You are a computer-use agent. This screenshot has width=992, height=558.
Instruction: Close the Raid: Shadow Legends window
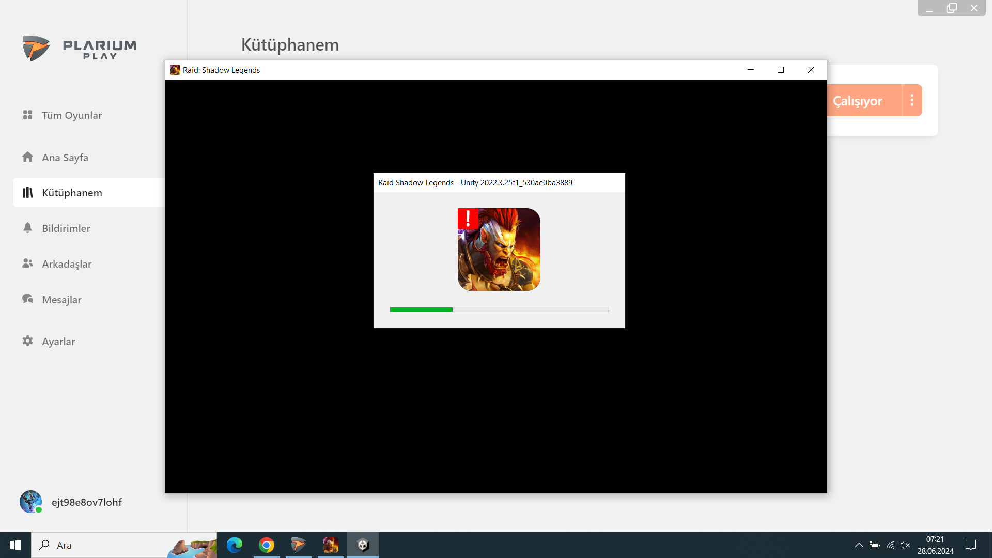click(811, 70)
